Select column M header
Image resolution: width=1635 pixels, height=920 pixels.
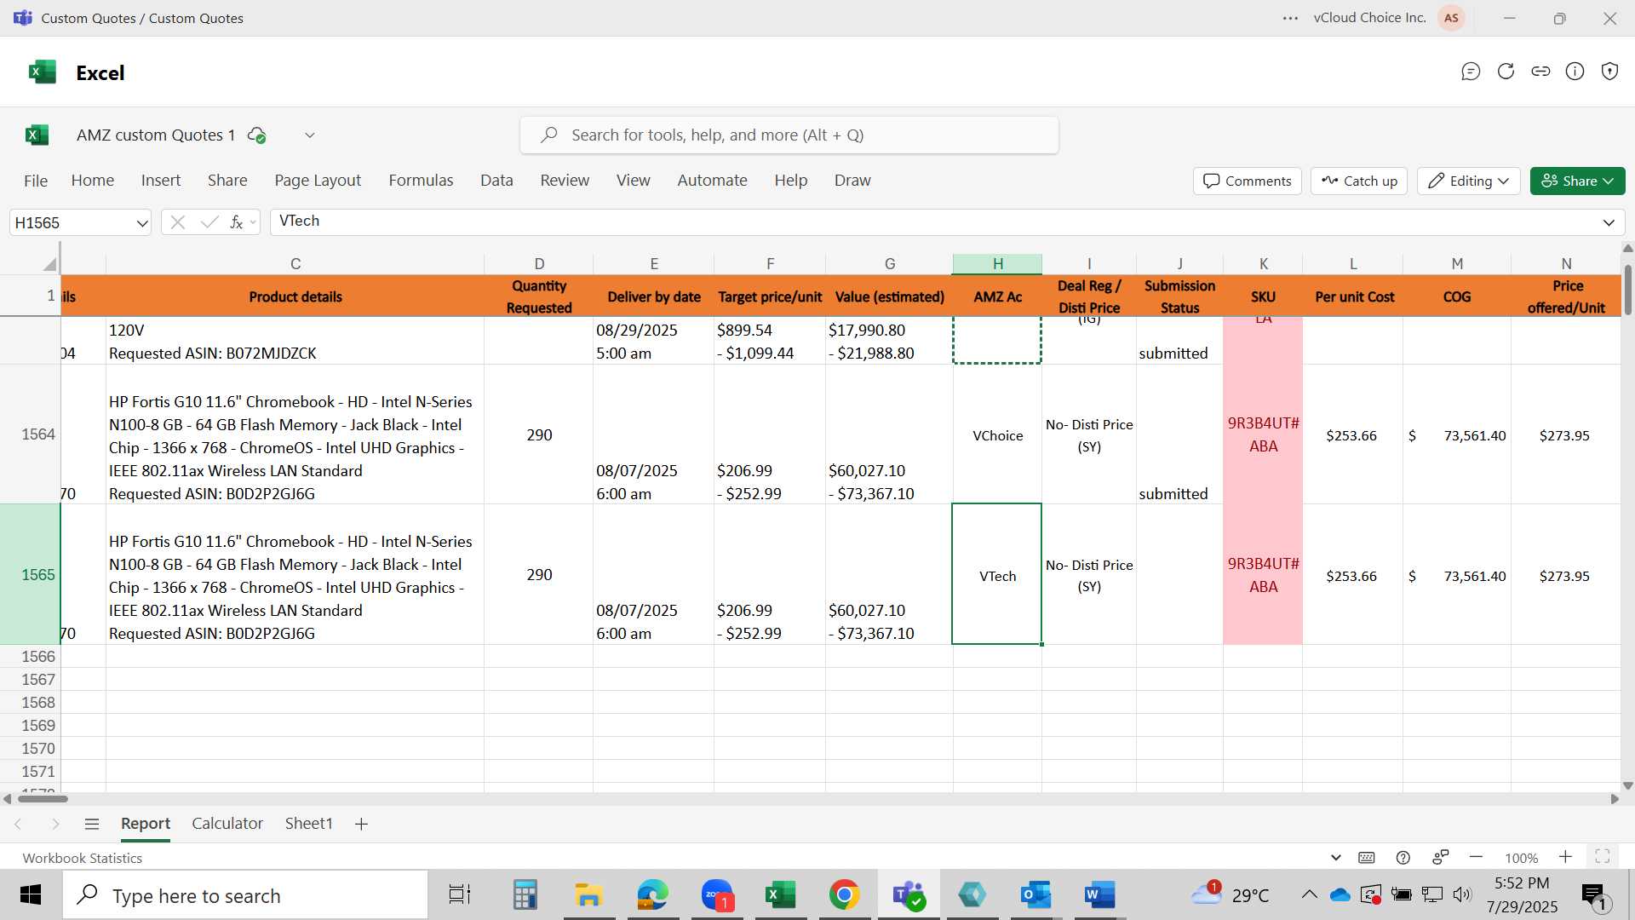(1457, 264)
